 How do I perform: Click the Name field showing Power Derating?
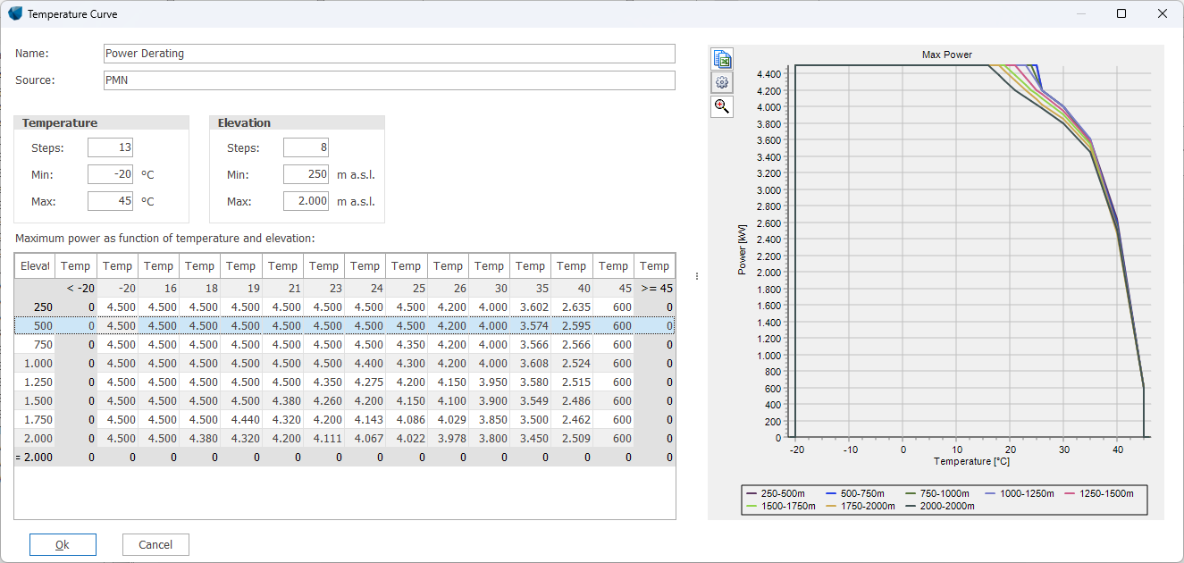pyautogui.click(x=389, y=54)
